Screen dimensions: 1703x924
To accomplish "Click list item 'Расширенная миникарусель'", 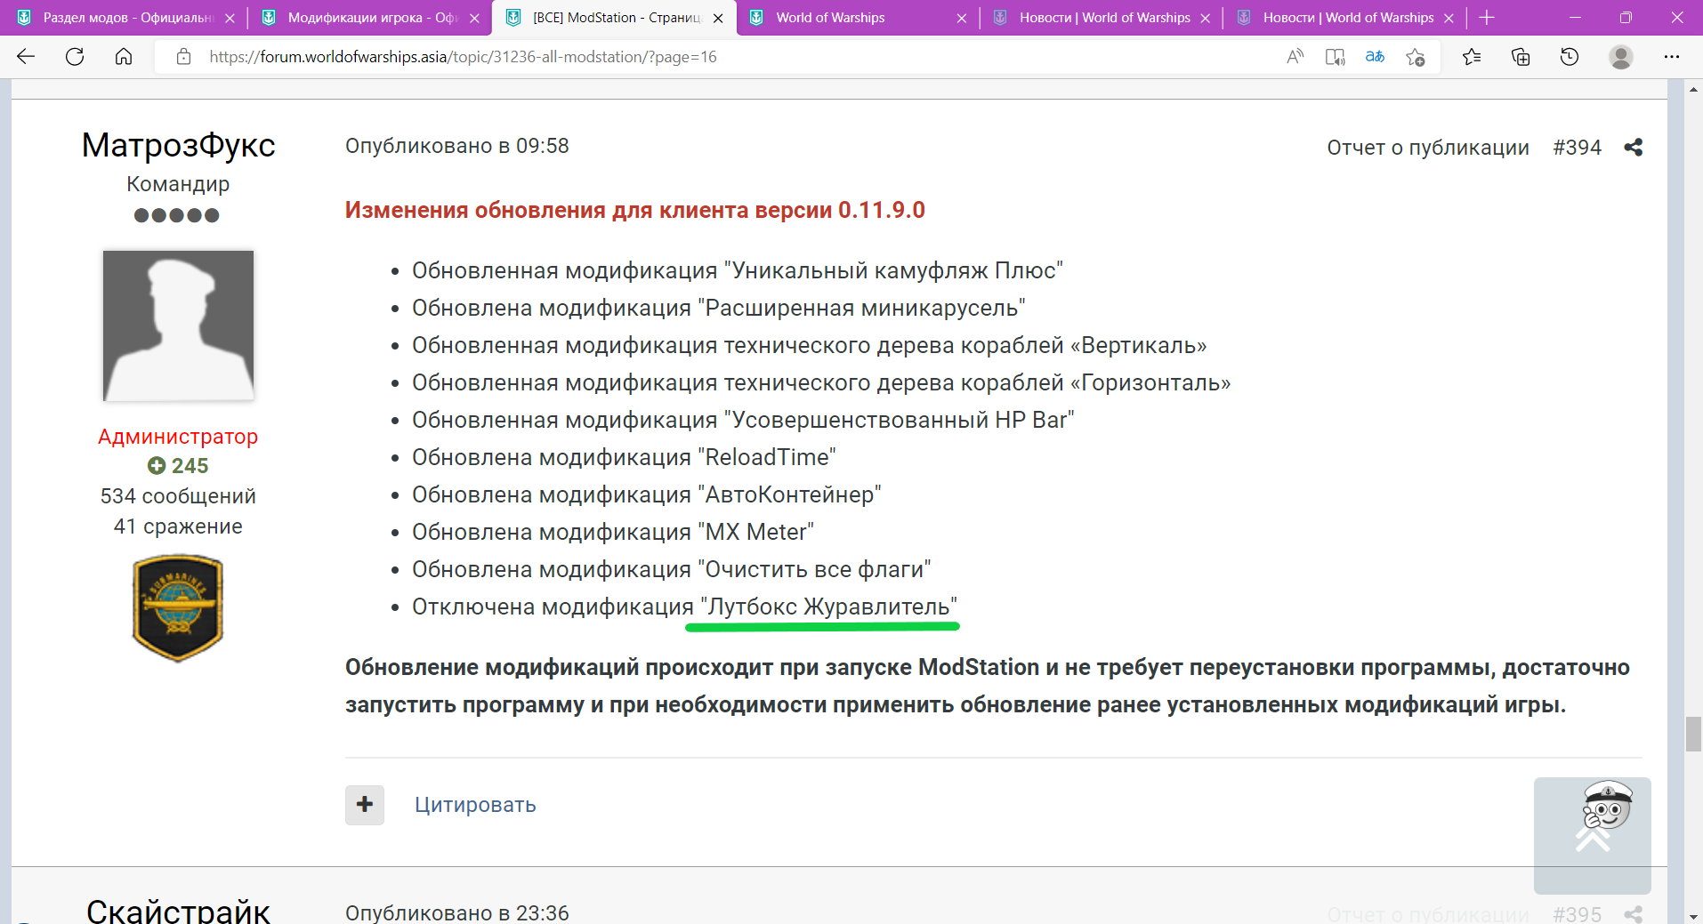I will 719,308.
